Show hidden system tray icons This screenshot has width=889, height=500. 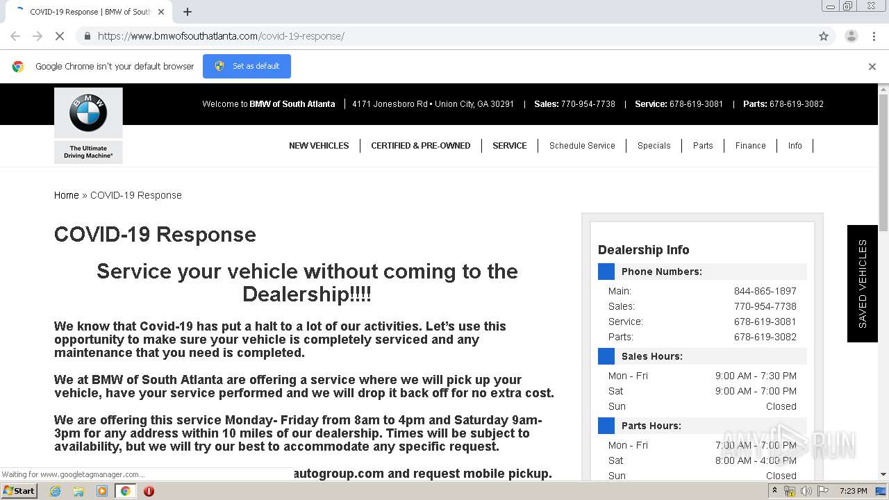(x=774, y=491)
